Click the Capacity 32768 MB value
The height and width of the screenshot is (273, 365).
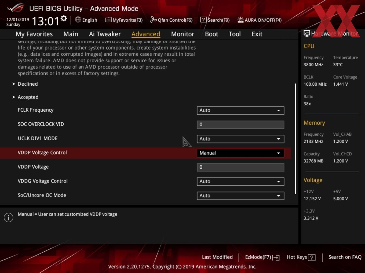[313, 161]
